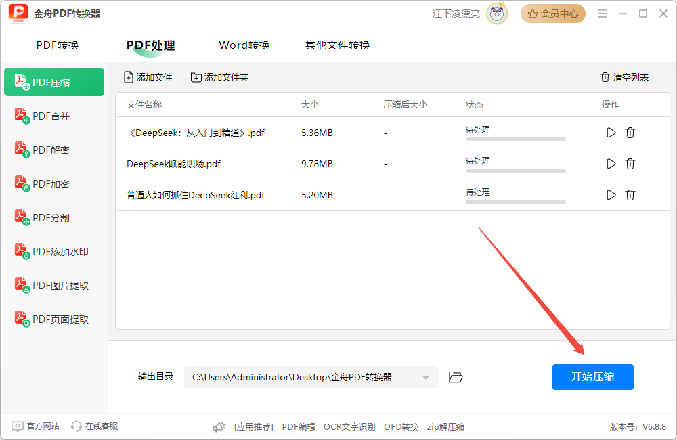Click the 9.78MB size cell

coord(317,164)
